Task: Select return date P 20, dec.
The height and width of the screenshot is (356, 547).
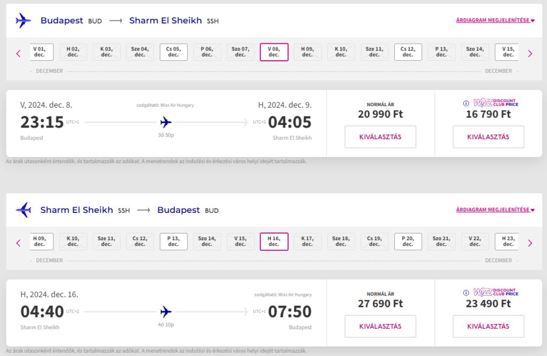Action: [x=408, y=241]
